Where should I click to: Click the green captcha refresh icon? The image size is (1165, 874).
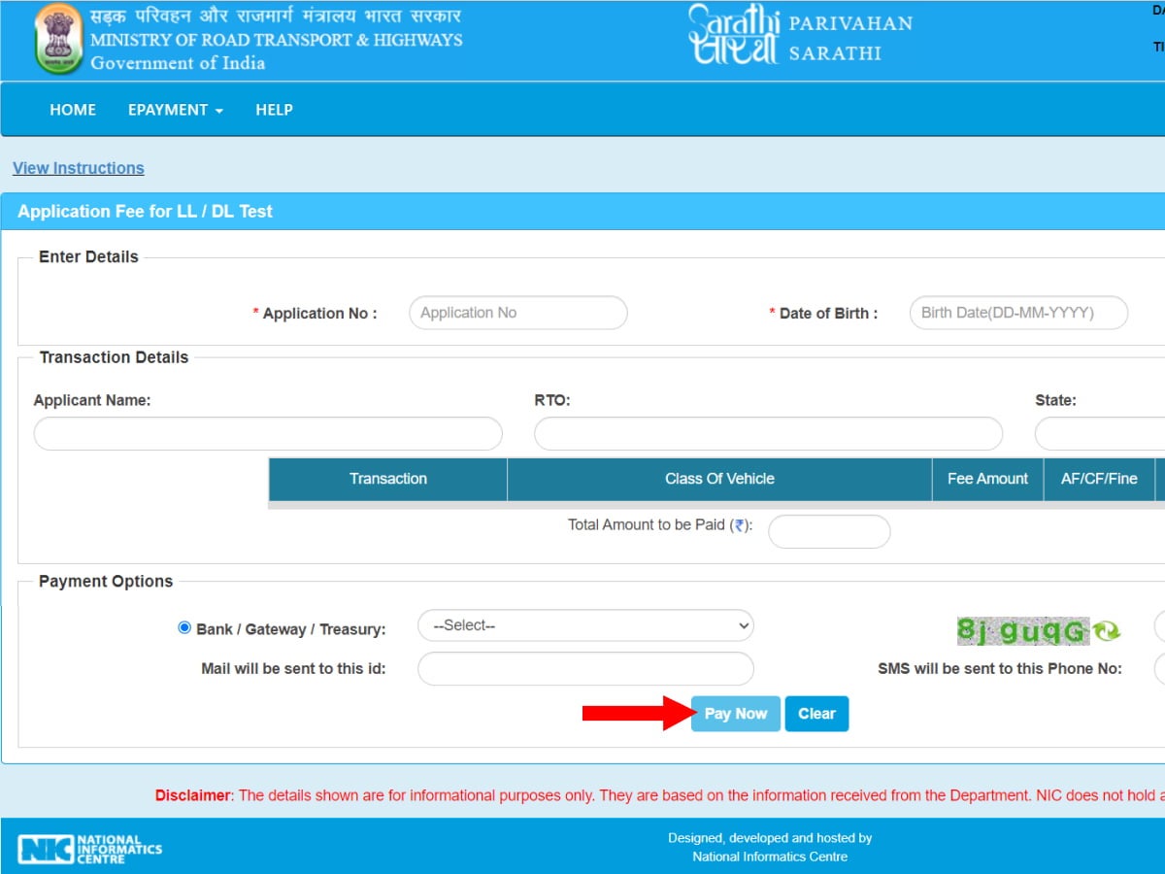tap(1106, 629)
